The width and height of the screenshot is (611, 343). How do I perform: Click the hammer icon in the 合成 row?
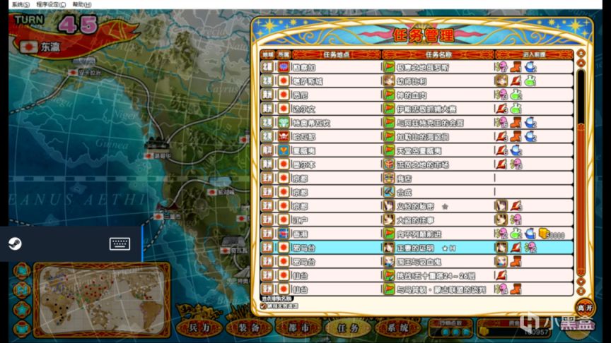(x=388, y=192)
